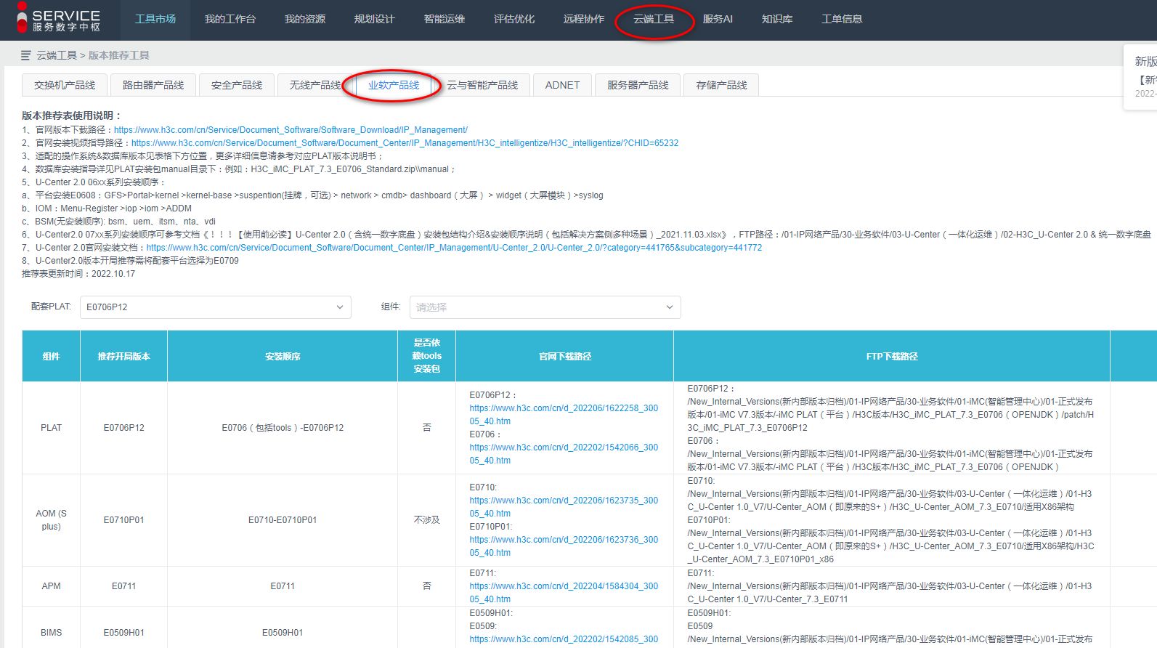Click 不涉及 in the AOM row
This screenshot has height=648, width=1157.
(427, 520)
